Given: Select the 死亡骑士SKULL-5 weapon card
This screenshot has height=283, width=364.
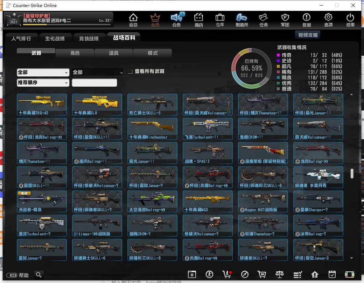Looking at the screenshot, I should point(152,105).
